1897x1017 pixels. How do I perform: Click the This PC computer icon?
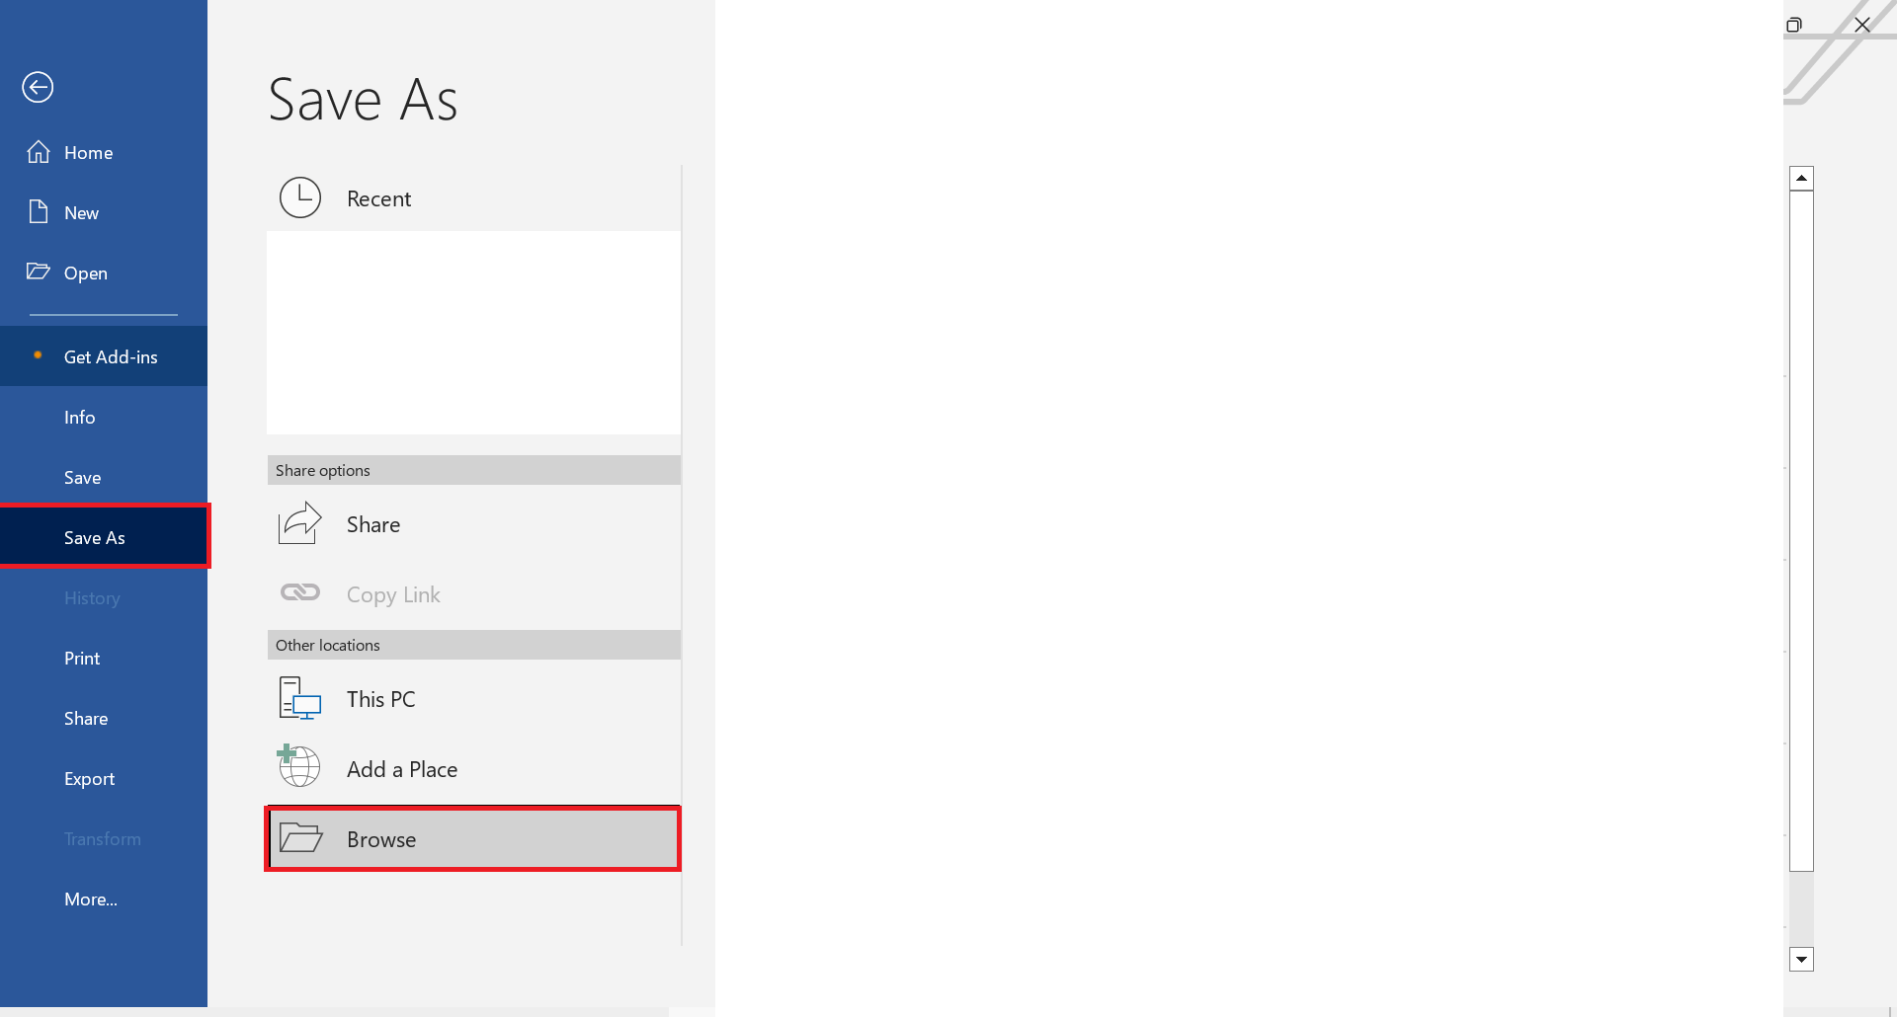[300, 698]
